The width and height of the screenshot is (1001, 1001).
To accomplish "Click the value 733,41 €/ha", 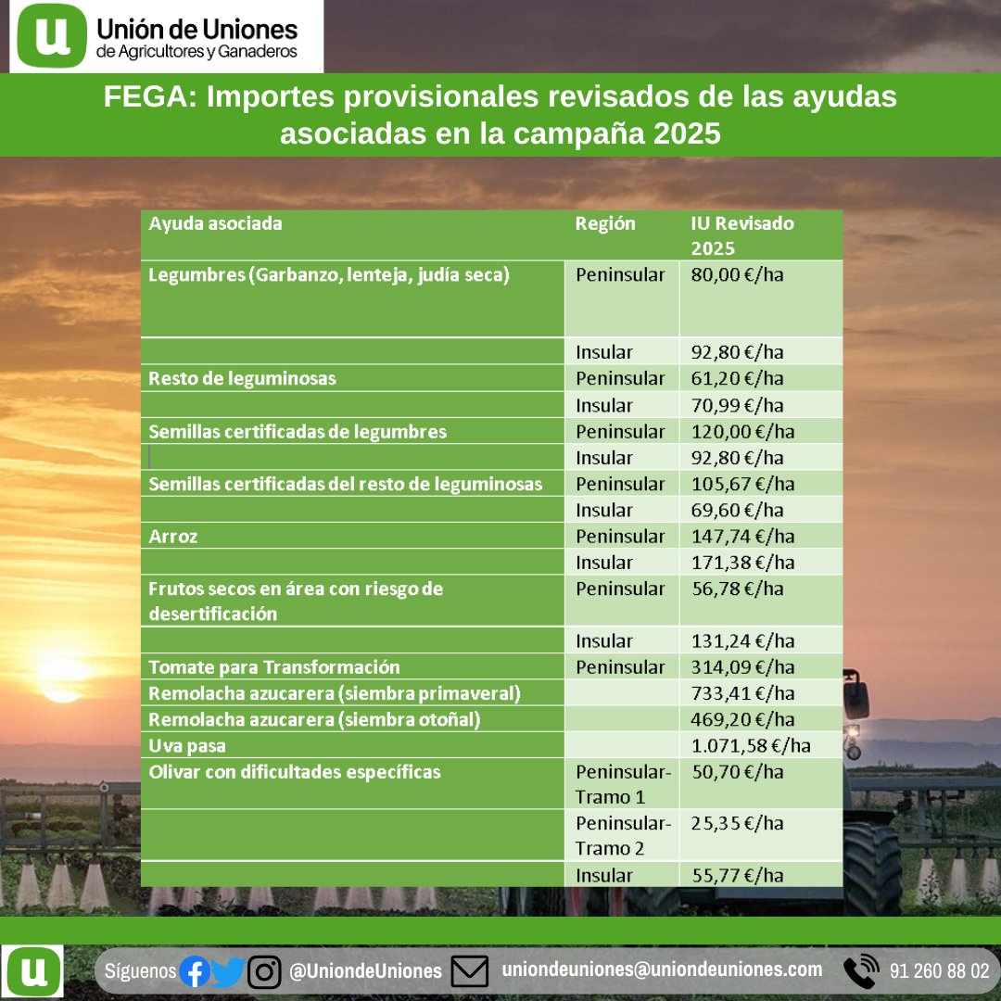I will click(x=743, y=693).
